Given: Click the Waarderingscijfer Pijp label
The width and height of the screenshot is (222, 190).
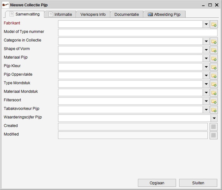Looking at the screenshot, I should 23,117.
